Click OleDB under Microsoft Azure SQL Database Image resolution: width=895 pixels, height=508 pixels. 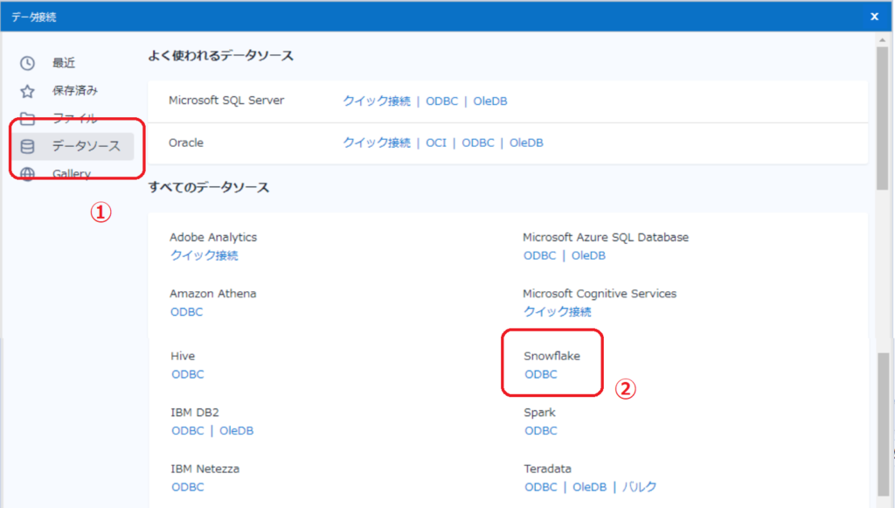[588, 255]
